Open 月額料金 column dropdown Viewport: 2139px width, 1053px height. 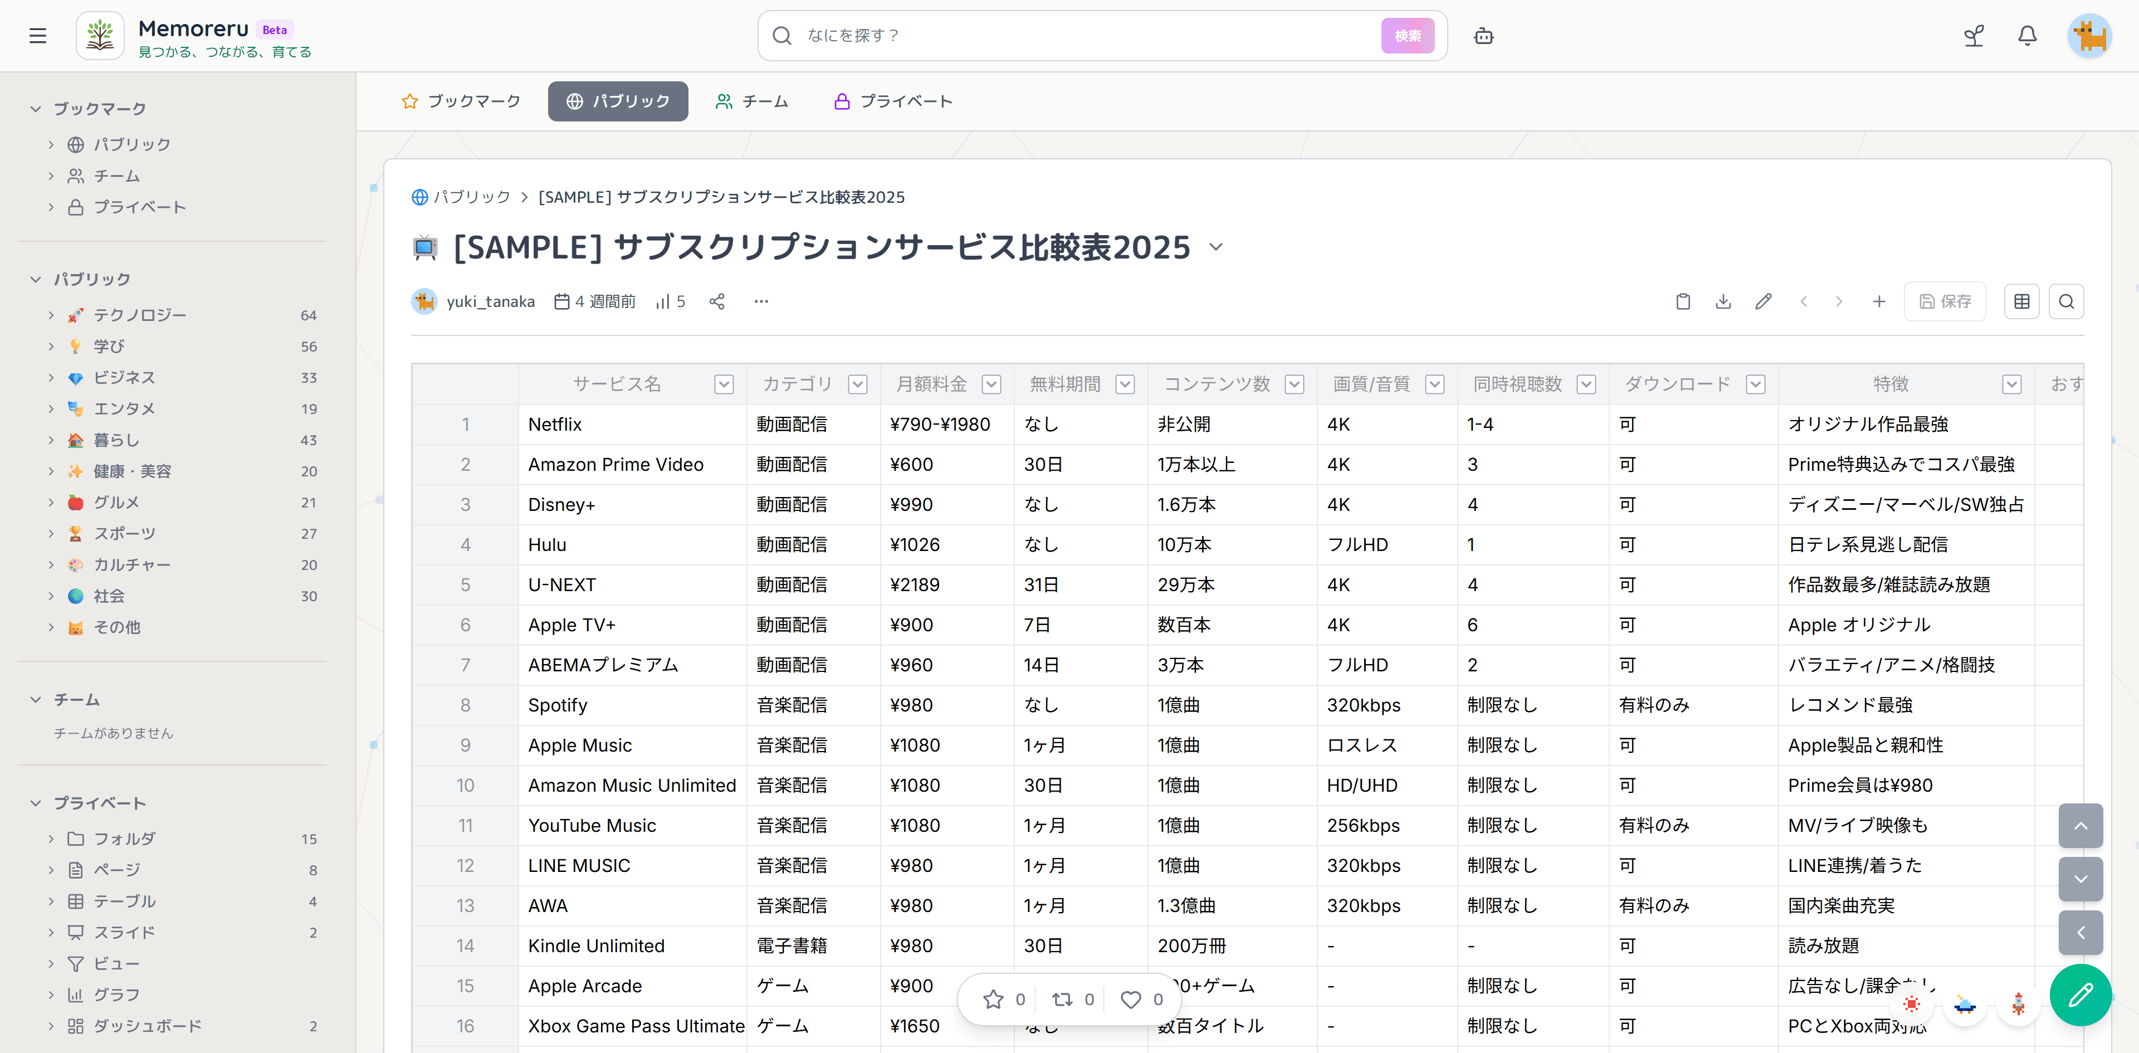[x=992, y=384]
